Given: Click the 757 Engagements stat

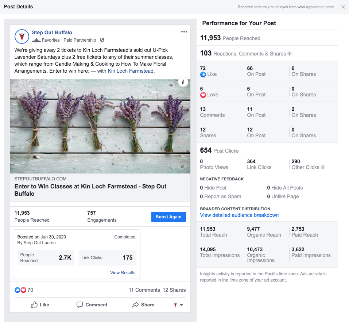Looking at the screenshot, I should [x=102, y=217].
